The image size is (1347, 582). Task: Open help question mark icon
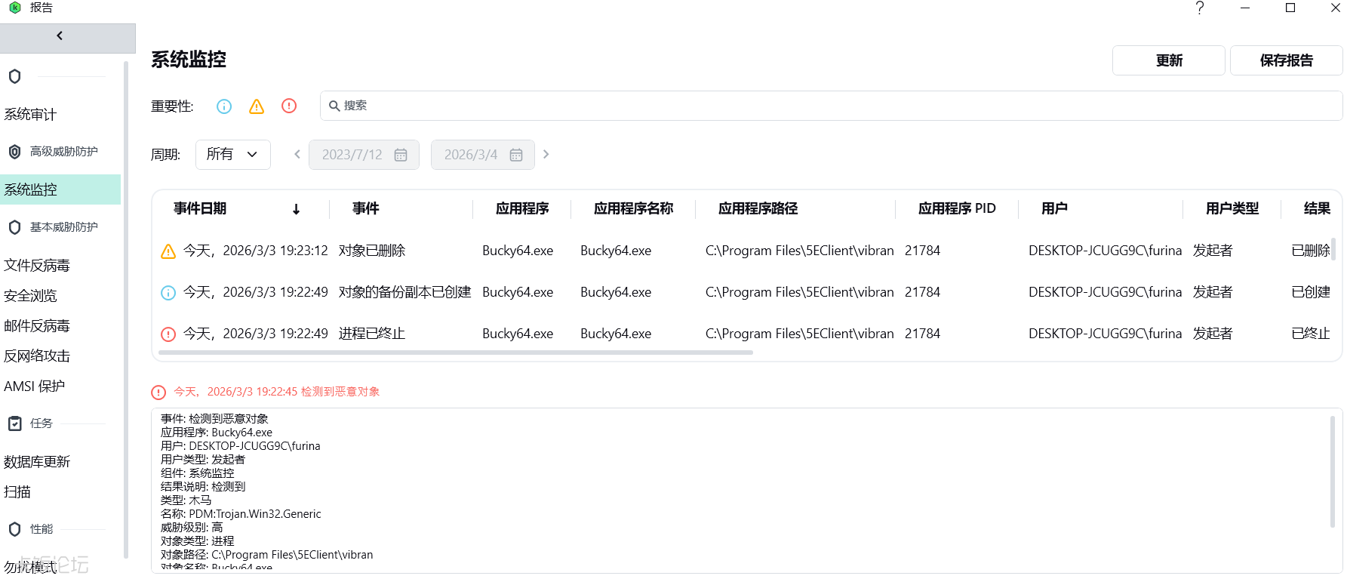1200,8
